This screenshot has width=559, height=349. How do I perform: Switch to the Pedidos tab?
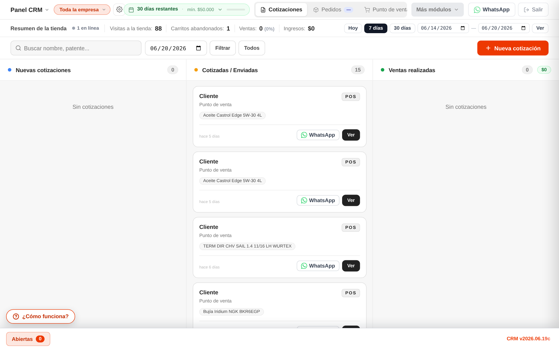(x=333, y=10)
